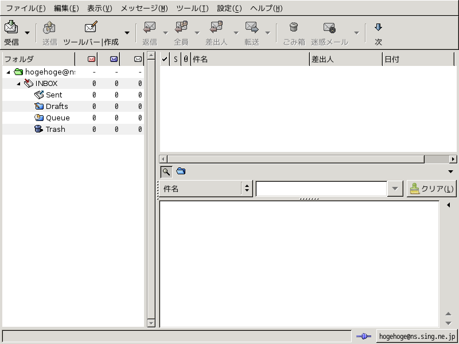Click the quick search text field
Image resolution: width=459 pixels, height=344 pixels.
point(321,189)
